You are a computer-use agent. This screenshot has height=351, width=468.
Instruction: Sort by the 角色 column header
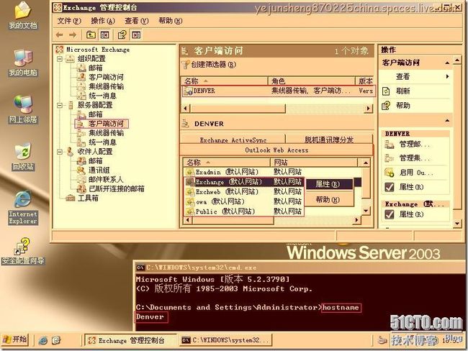pyautogui.click(x=311, y=81)
